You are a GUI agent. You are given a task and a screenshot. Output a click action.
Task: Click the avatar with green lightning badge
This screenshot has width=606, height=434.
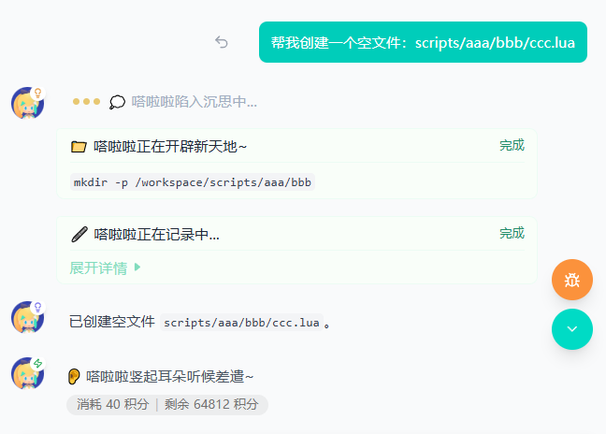27,373
